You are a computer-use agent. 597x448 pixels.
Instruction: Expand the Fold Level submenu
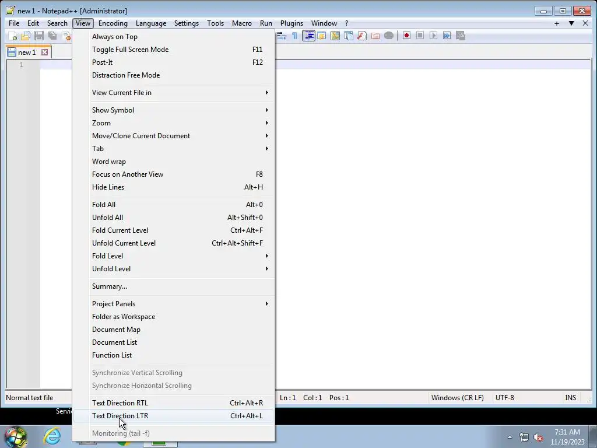(x=173, y=256)
